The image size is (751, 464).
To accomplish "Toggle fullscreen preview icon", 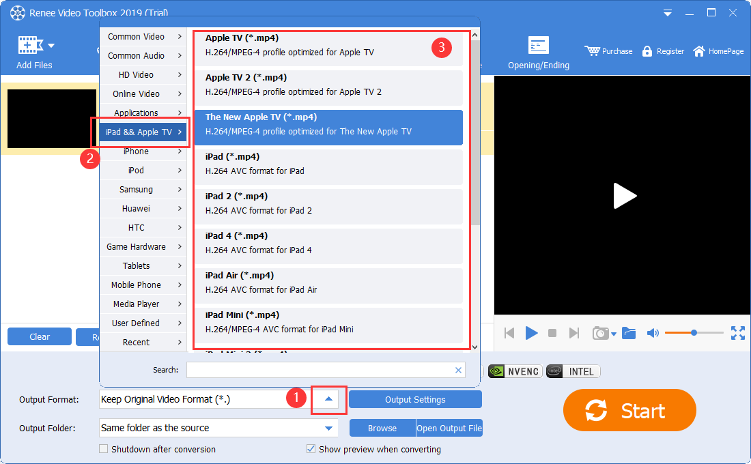I will pos(737,333).
